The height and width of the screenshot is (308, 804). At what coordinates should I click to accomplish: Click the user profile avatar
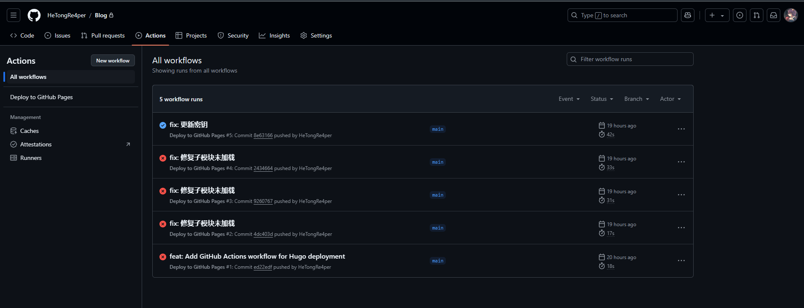790,15
